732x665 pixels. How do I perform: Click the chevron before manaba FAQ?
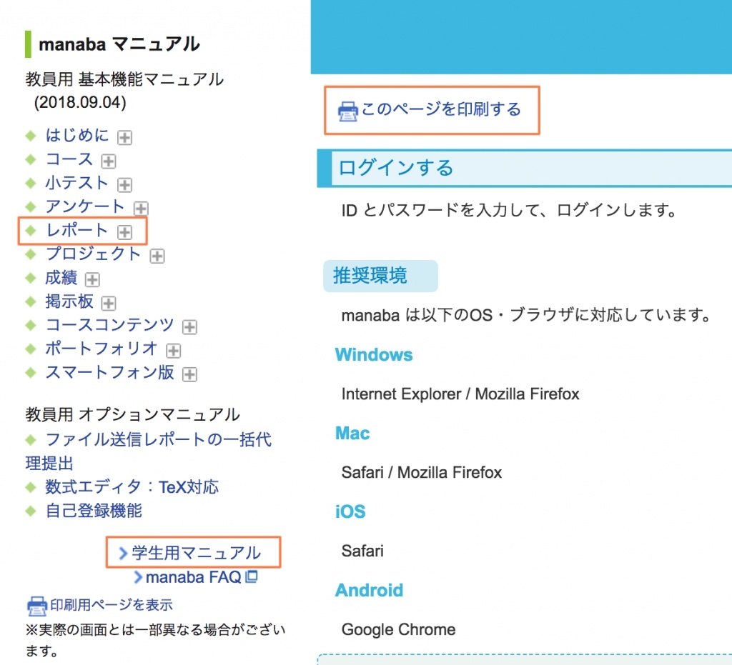(x=138, y=577)
